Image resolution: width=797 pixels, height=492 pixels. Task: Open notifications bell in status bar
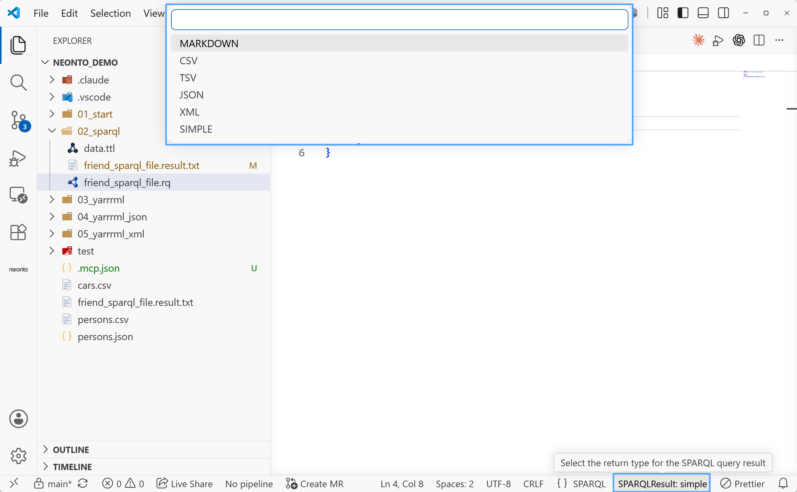point(783,484)
